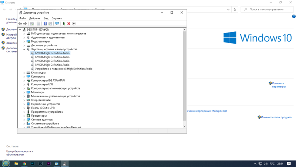The height and width of the screenshot is (167, 296).
Task: Select Устройство с поддержкой High Definition Audio
Action: pos(64,69)
